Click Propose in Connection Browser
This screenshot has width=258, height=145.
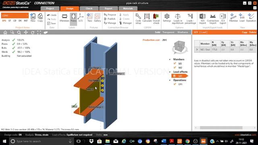(110, 14)
